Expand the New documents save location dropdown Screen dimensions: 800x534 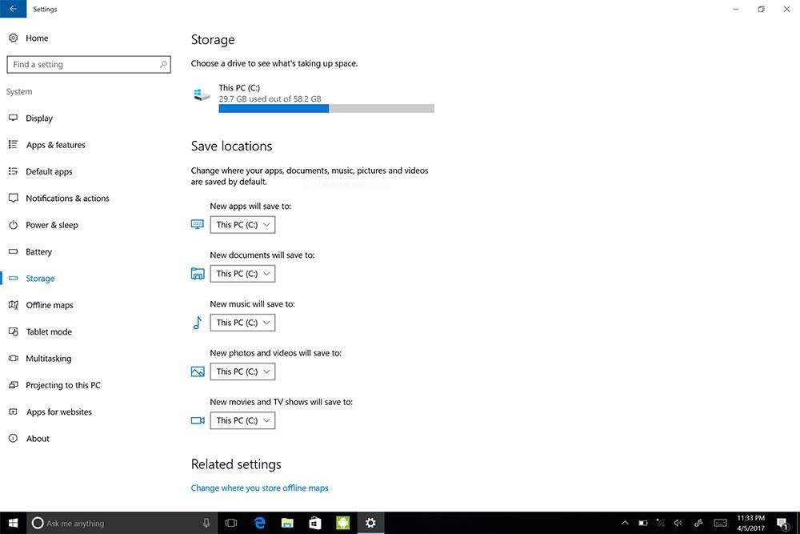pyautogui.click(x=242, y=274)
